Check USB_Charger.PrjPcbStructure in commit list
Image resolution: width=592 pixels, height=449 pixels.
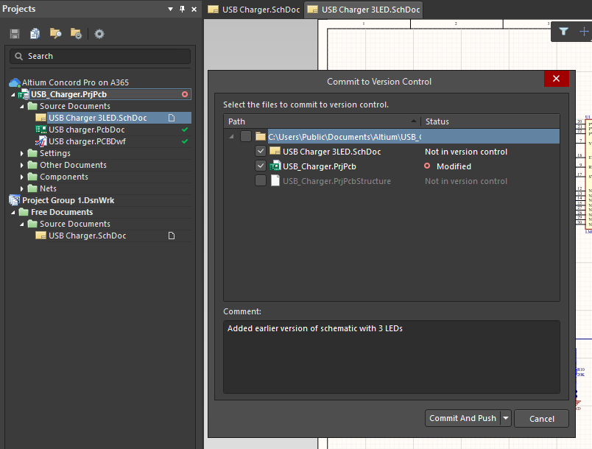point(261,181)
